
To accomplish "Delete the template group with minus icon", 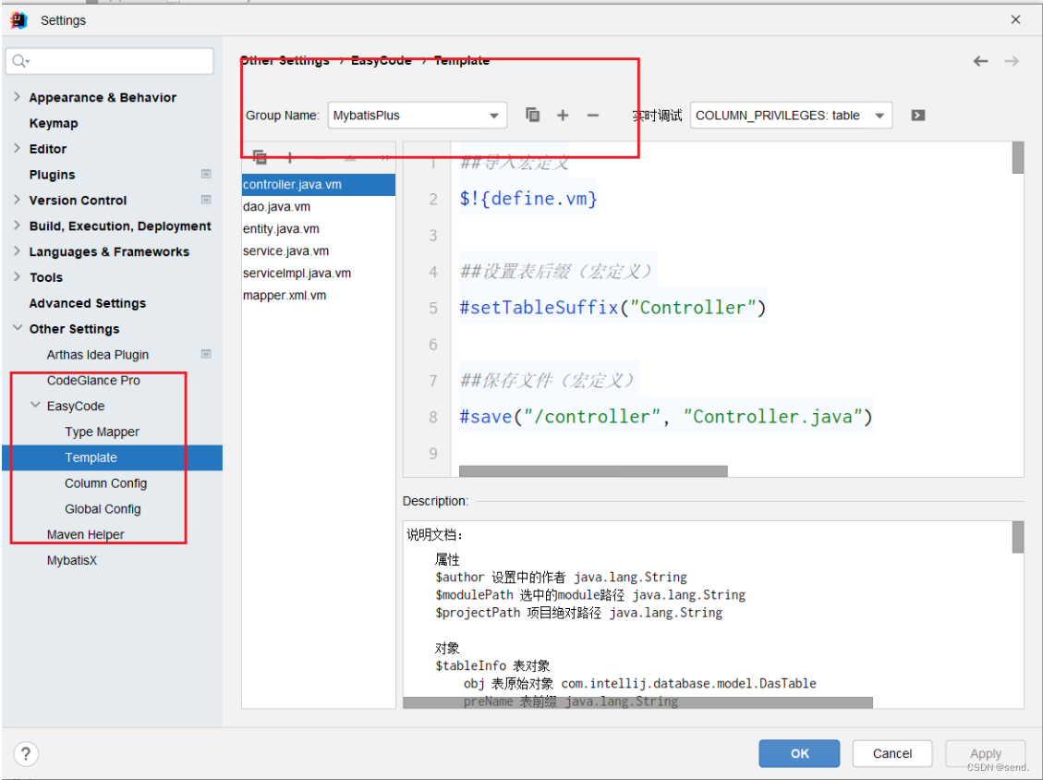I will pos(592,115).
